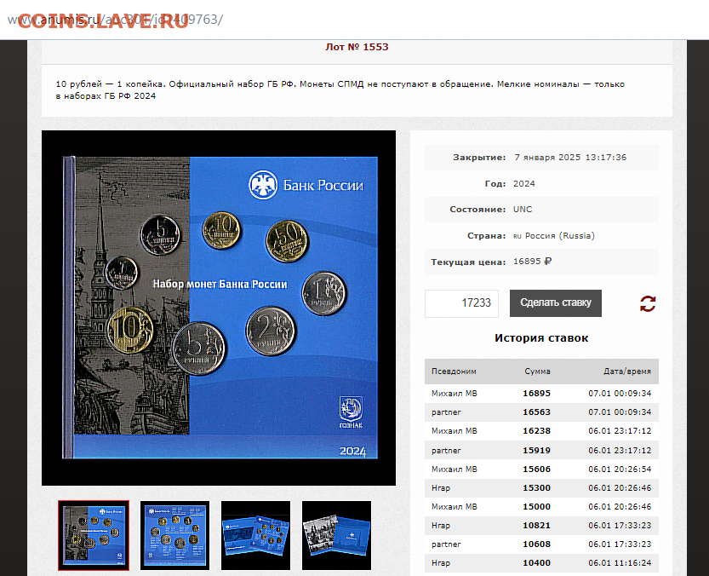Image resolution: width=709 pixels, height=576 pixels.
Task: Click the bid amount 16895
Action: (537, 394)
